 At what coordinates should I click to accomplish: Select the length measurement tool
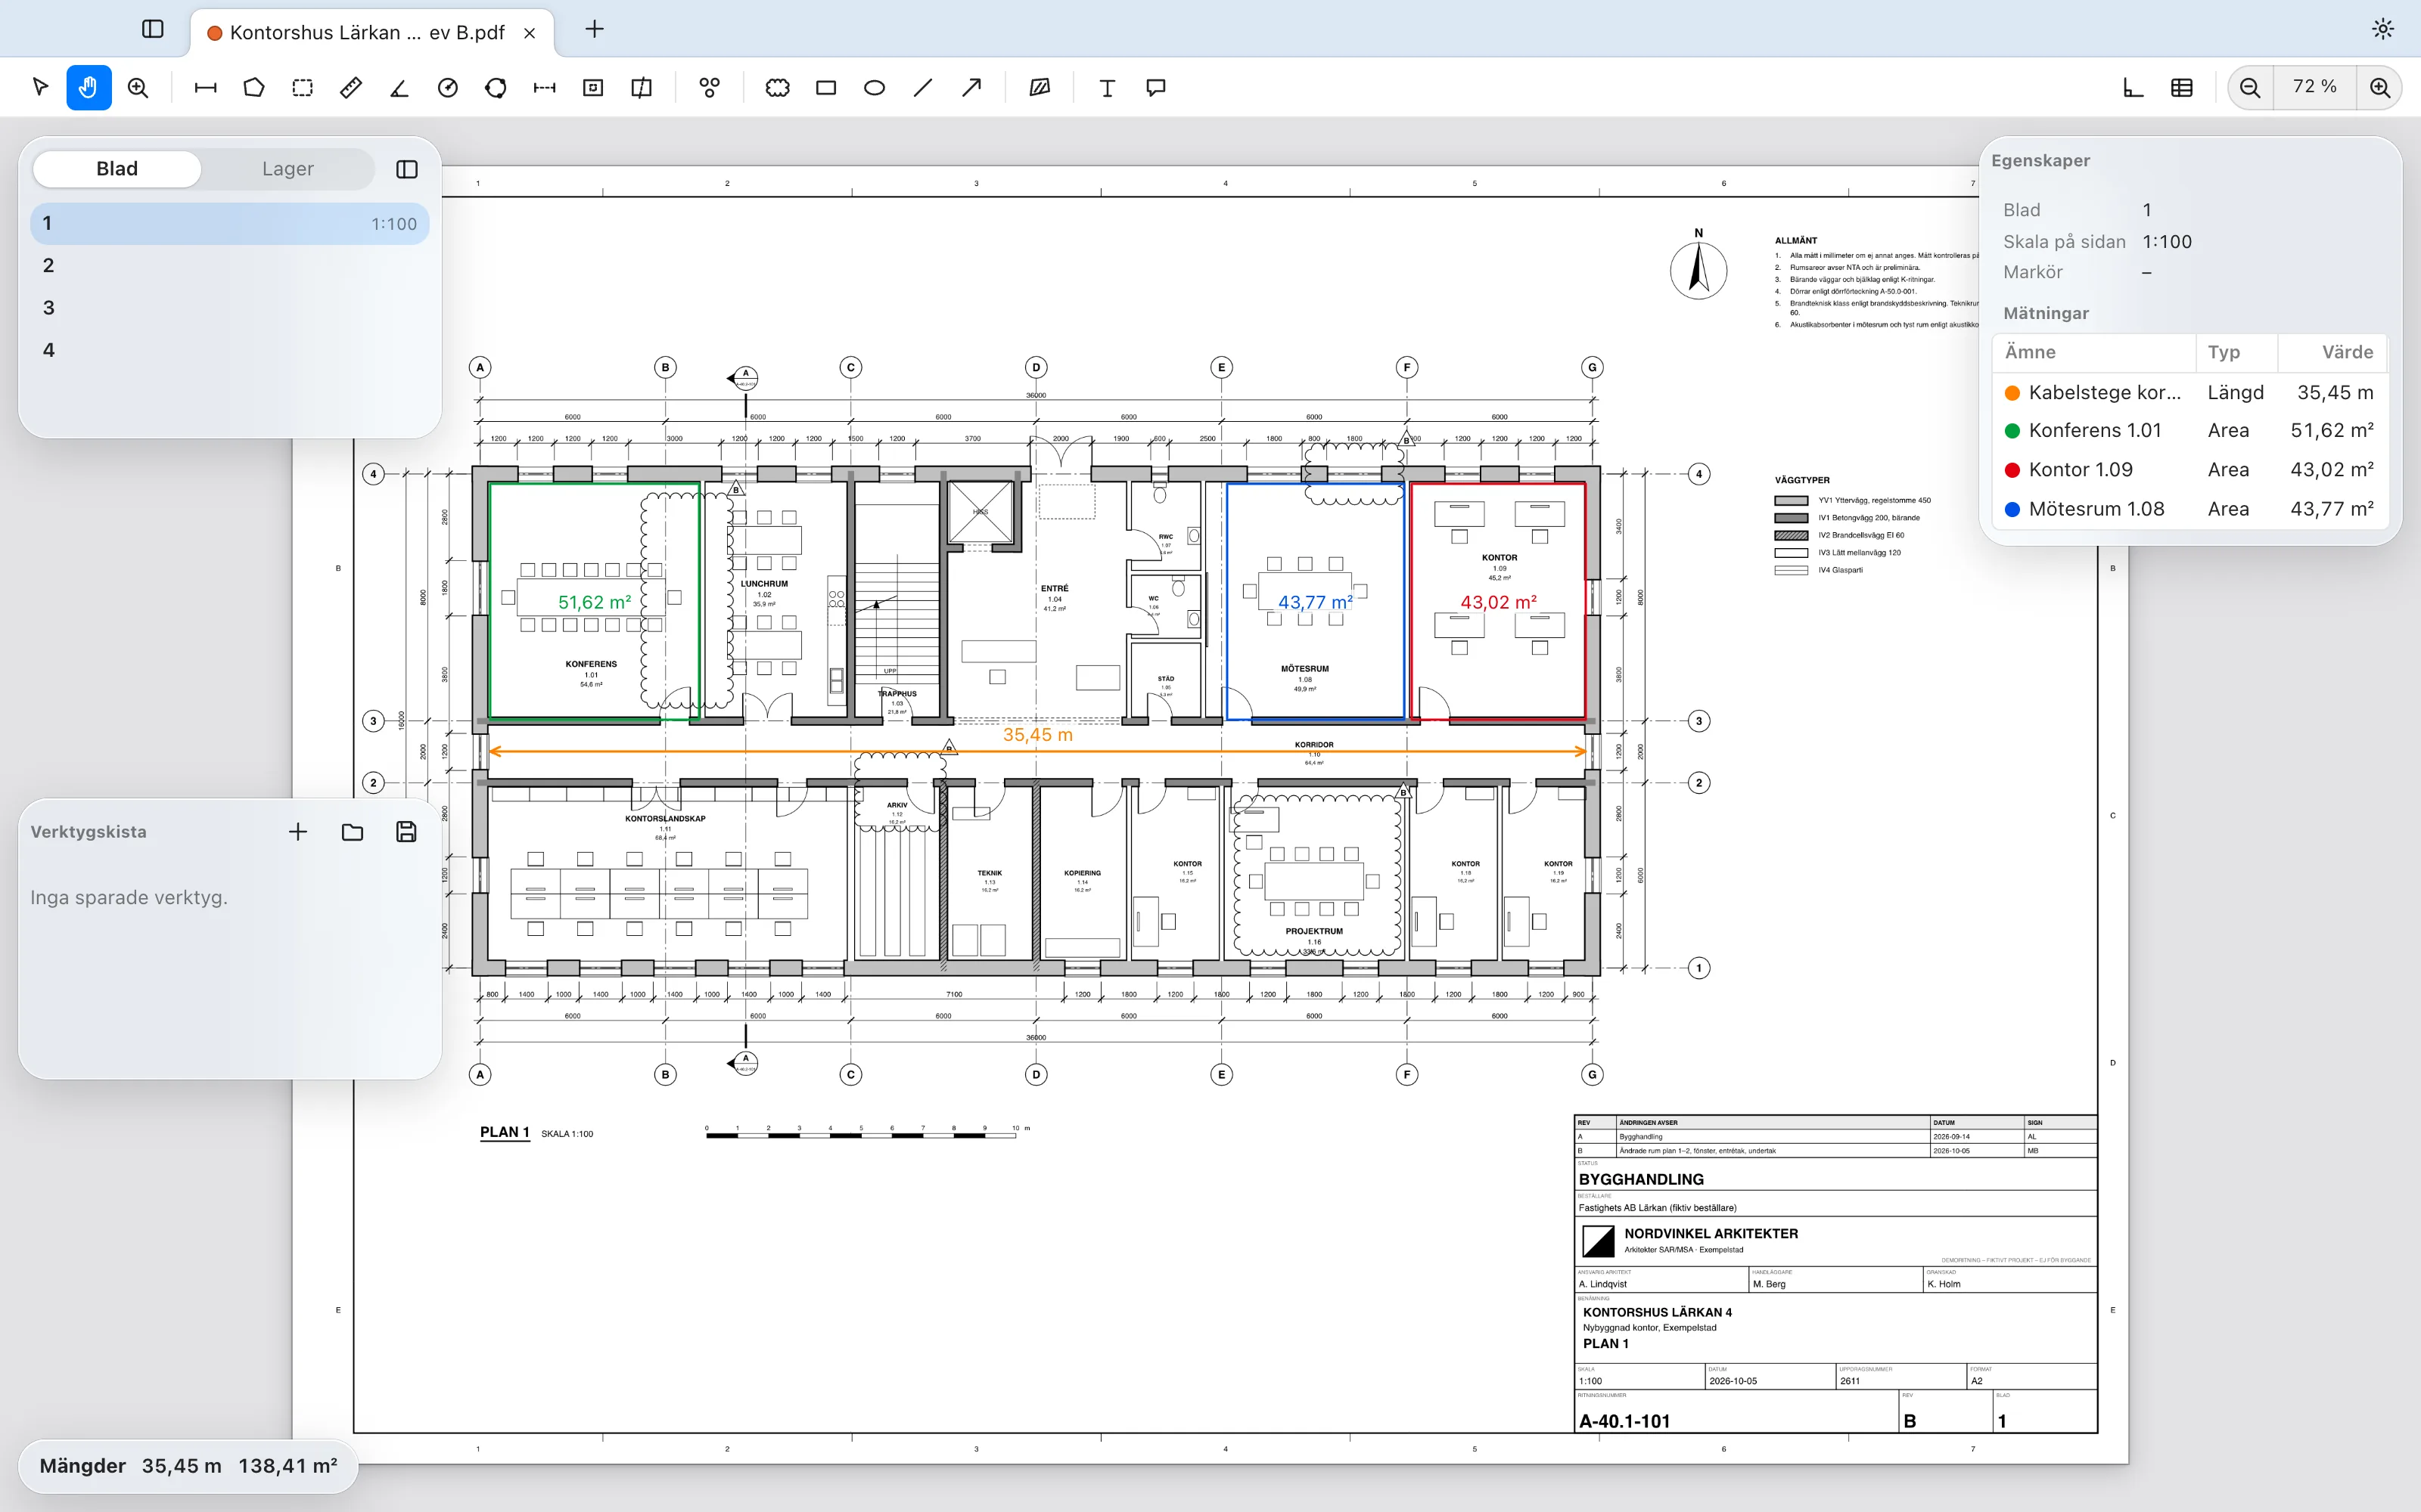(x=205, y=88)
